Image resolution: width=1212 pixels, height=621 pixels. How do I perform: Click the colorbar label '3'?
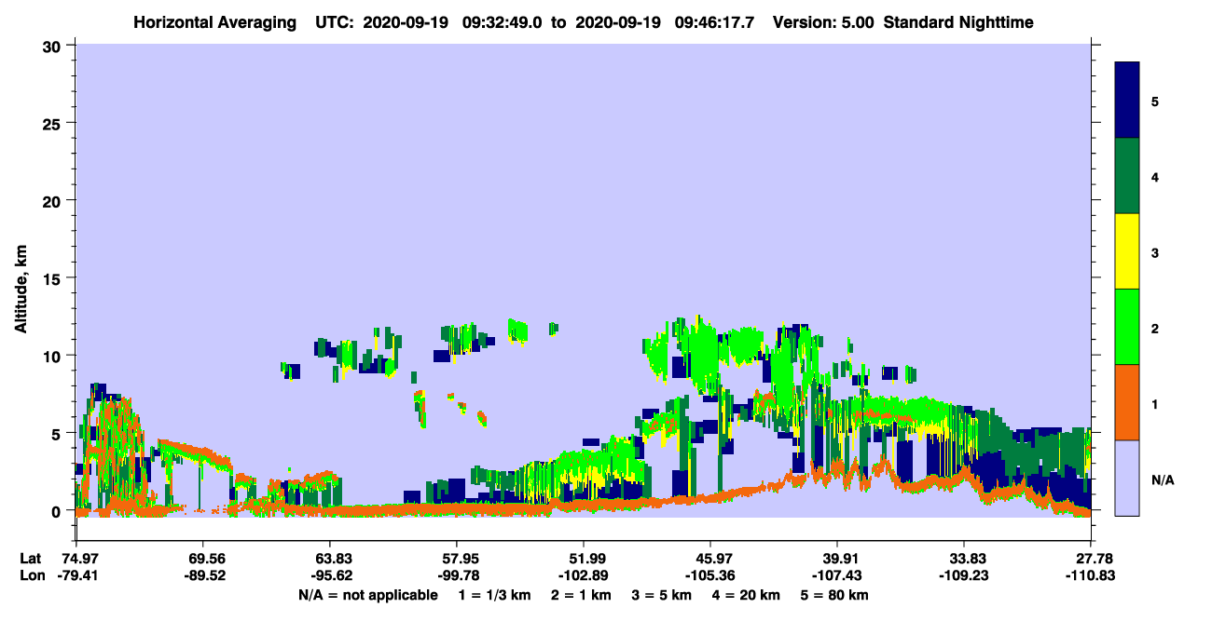pyautogui.click(x=1155, y=251)
